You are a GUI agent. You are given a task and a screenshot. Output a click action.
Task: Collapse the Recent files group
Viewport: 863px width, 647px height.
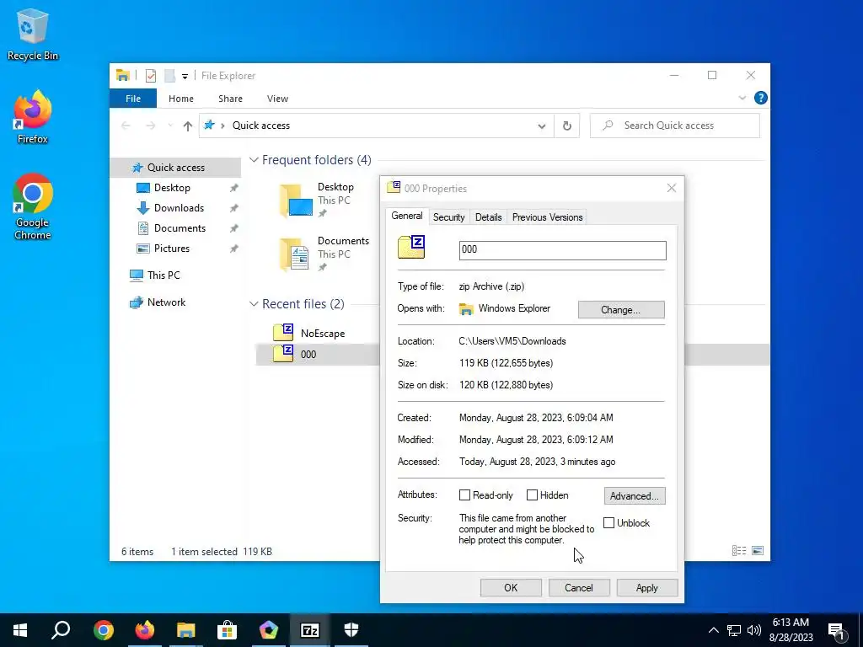[254, 304]
